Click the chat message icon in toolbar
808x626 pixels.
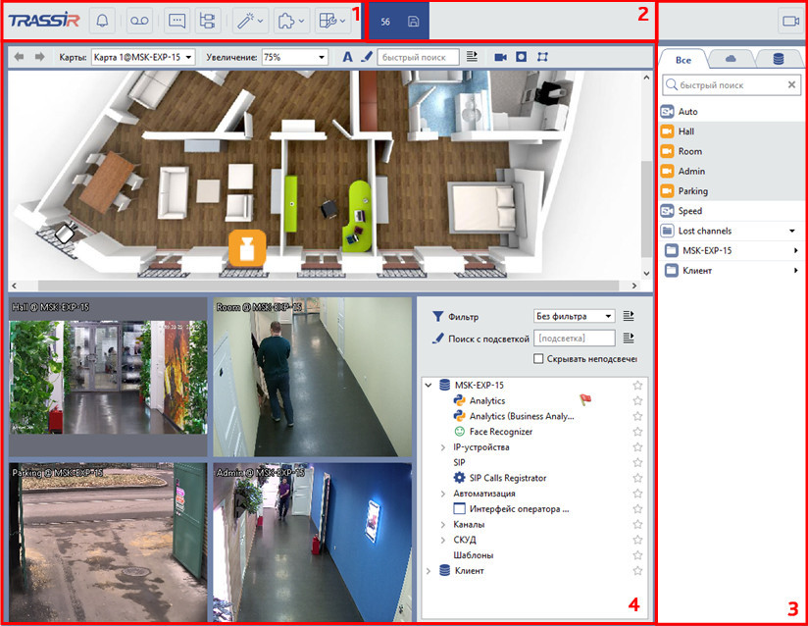click(x=177, y=21)
